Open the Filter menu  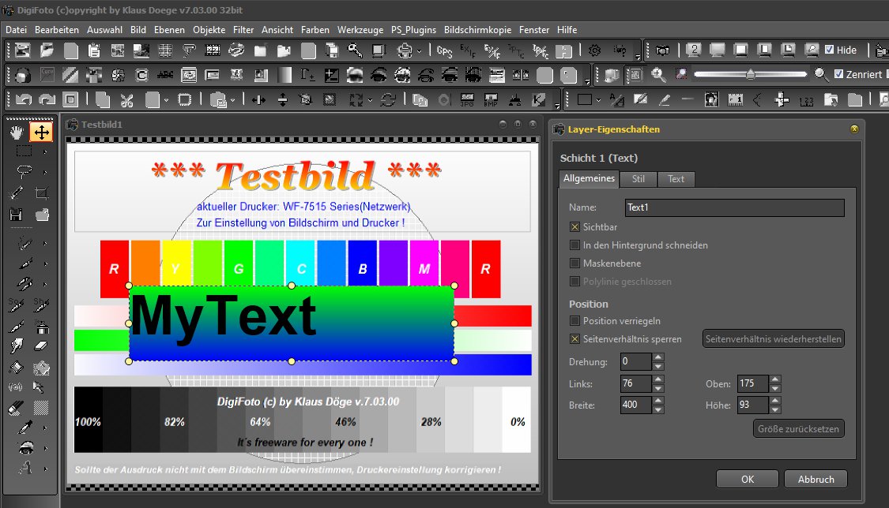[243, 30]
